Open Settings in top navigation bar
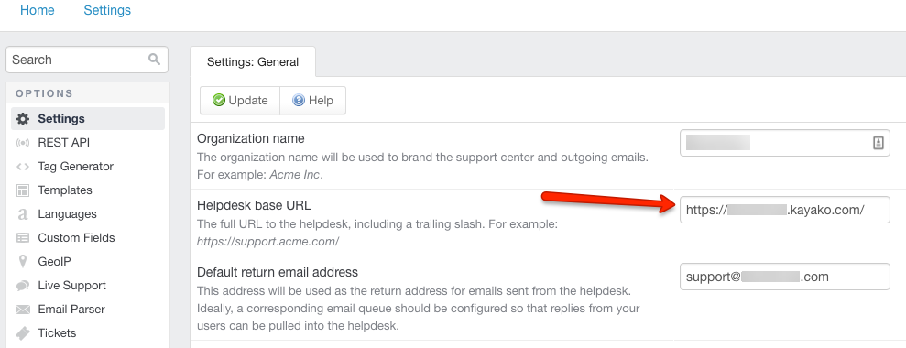 click(107, 10)
